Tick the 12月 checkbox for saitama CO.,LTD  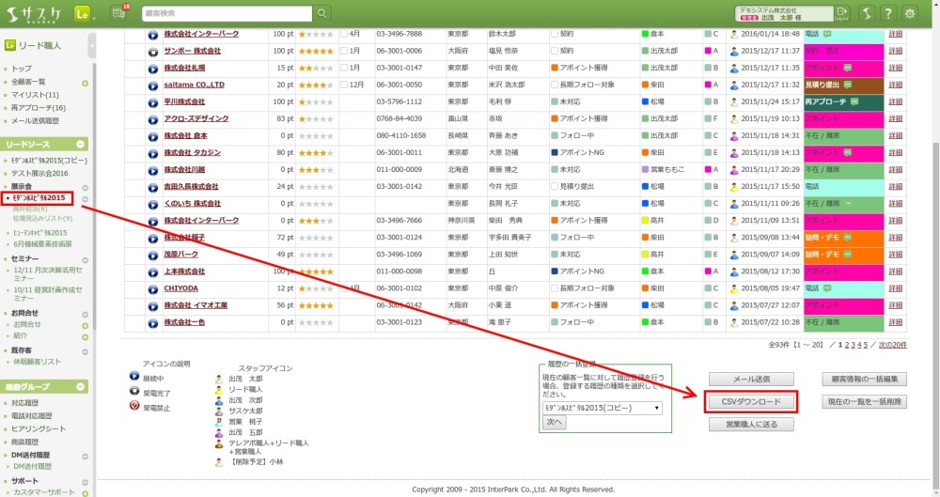pos(344,85)
